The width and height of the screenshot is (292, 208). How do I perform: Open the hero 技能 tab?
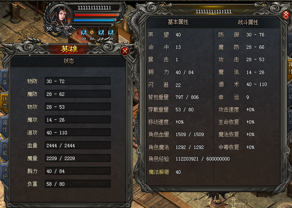point(5,149)
